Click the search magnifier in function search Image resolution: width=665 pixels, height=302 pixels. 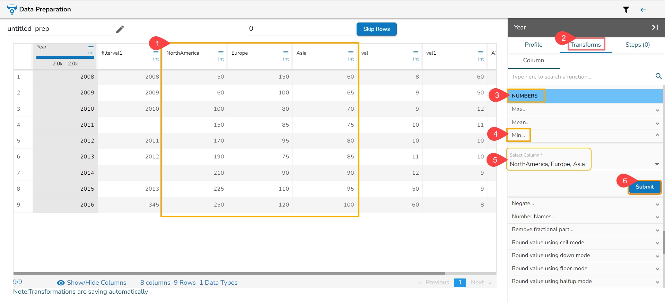tap(658, 76)
